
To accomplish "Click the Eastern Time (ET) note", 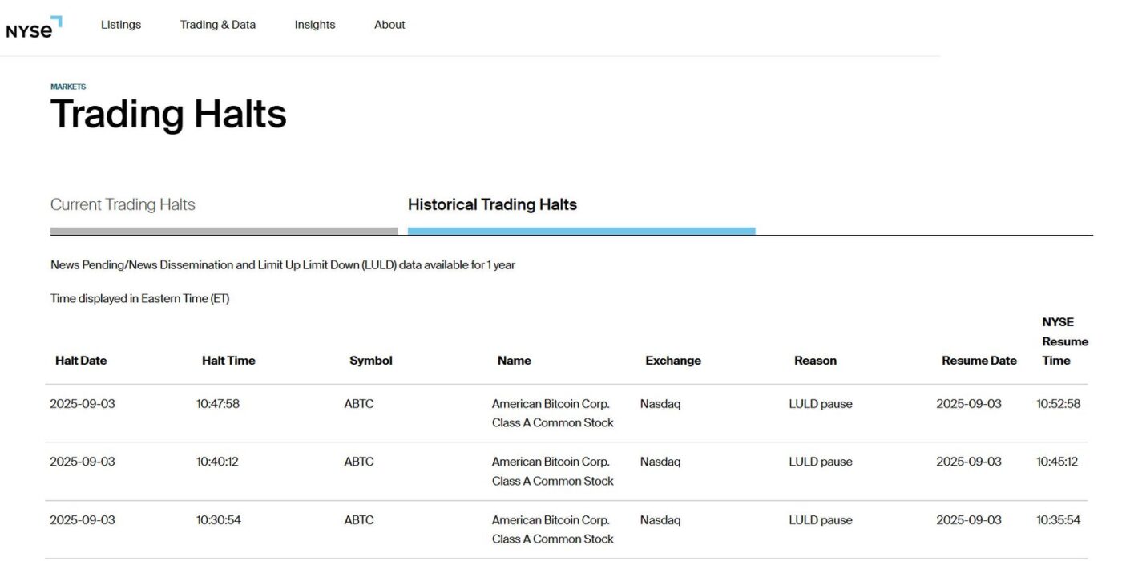I will [140, 299].
